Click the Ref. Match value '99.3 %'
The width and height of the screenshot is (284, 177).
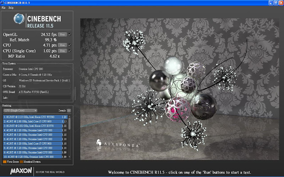tap(51, 40)
